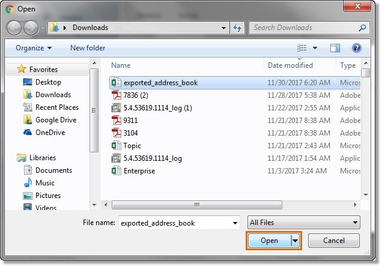Click the Cancel button
This screenshot has height=267, width=382.
[334, 241]
